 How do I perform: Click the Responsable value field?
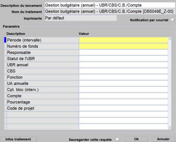[x=123, y=52]
